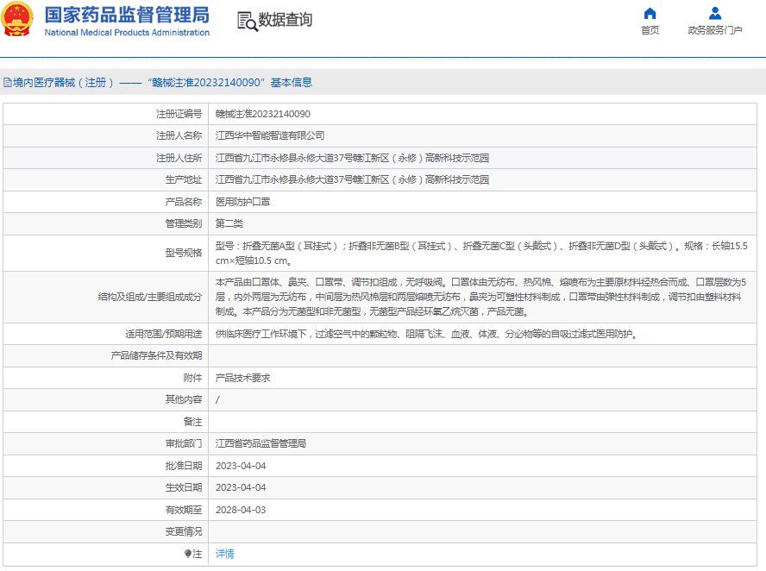Open the 数据查询 search icon
Image resolution: width=766 pixels, height=571 pixels.
[248, 21]
